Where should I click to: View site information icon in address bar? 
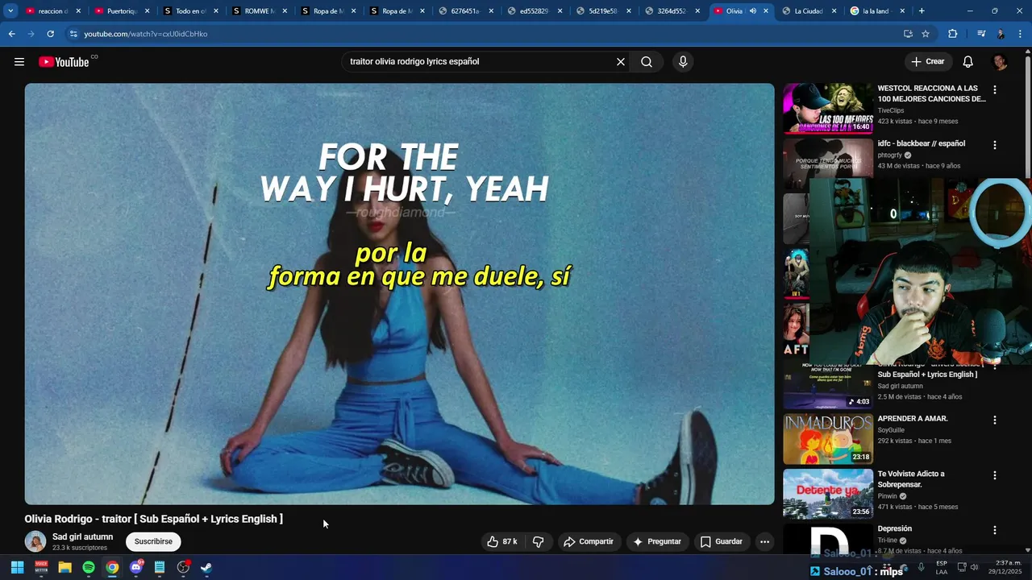[x=73, y=34]
